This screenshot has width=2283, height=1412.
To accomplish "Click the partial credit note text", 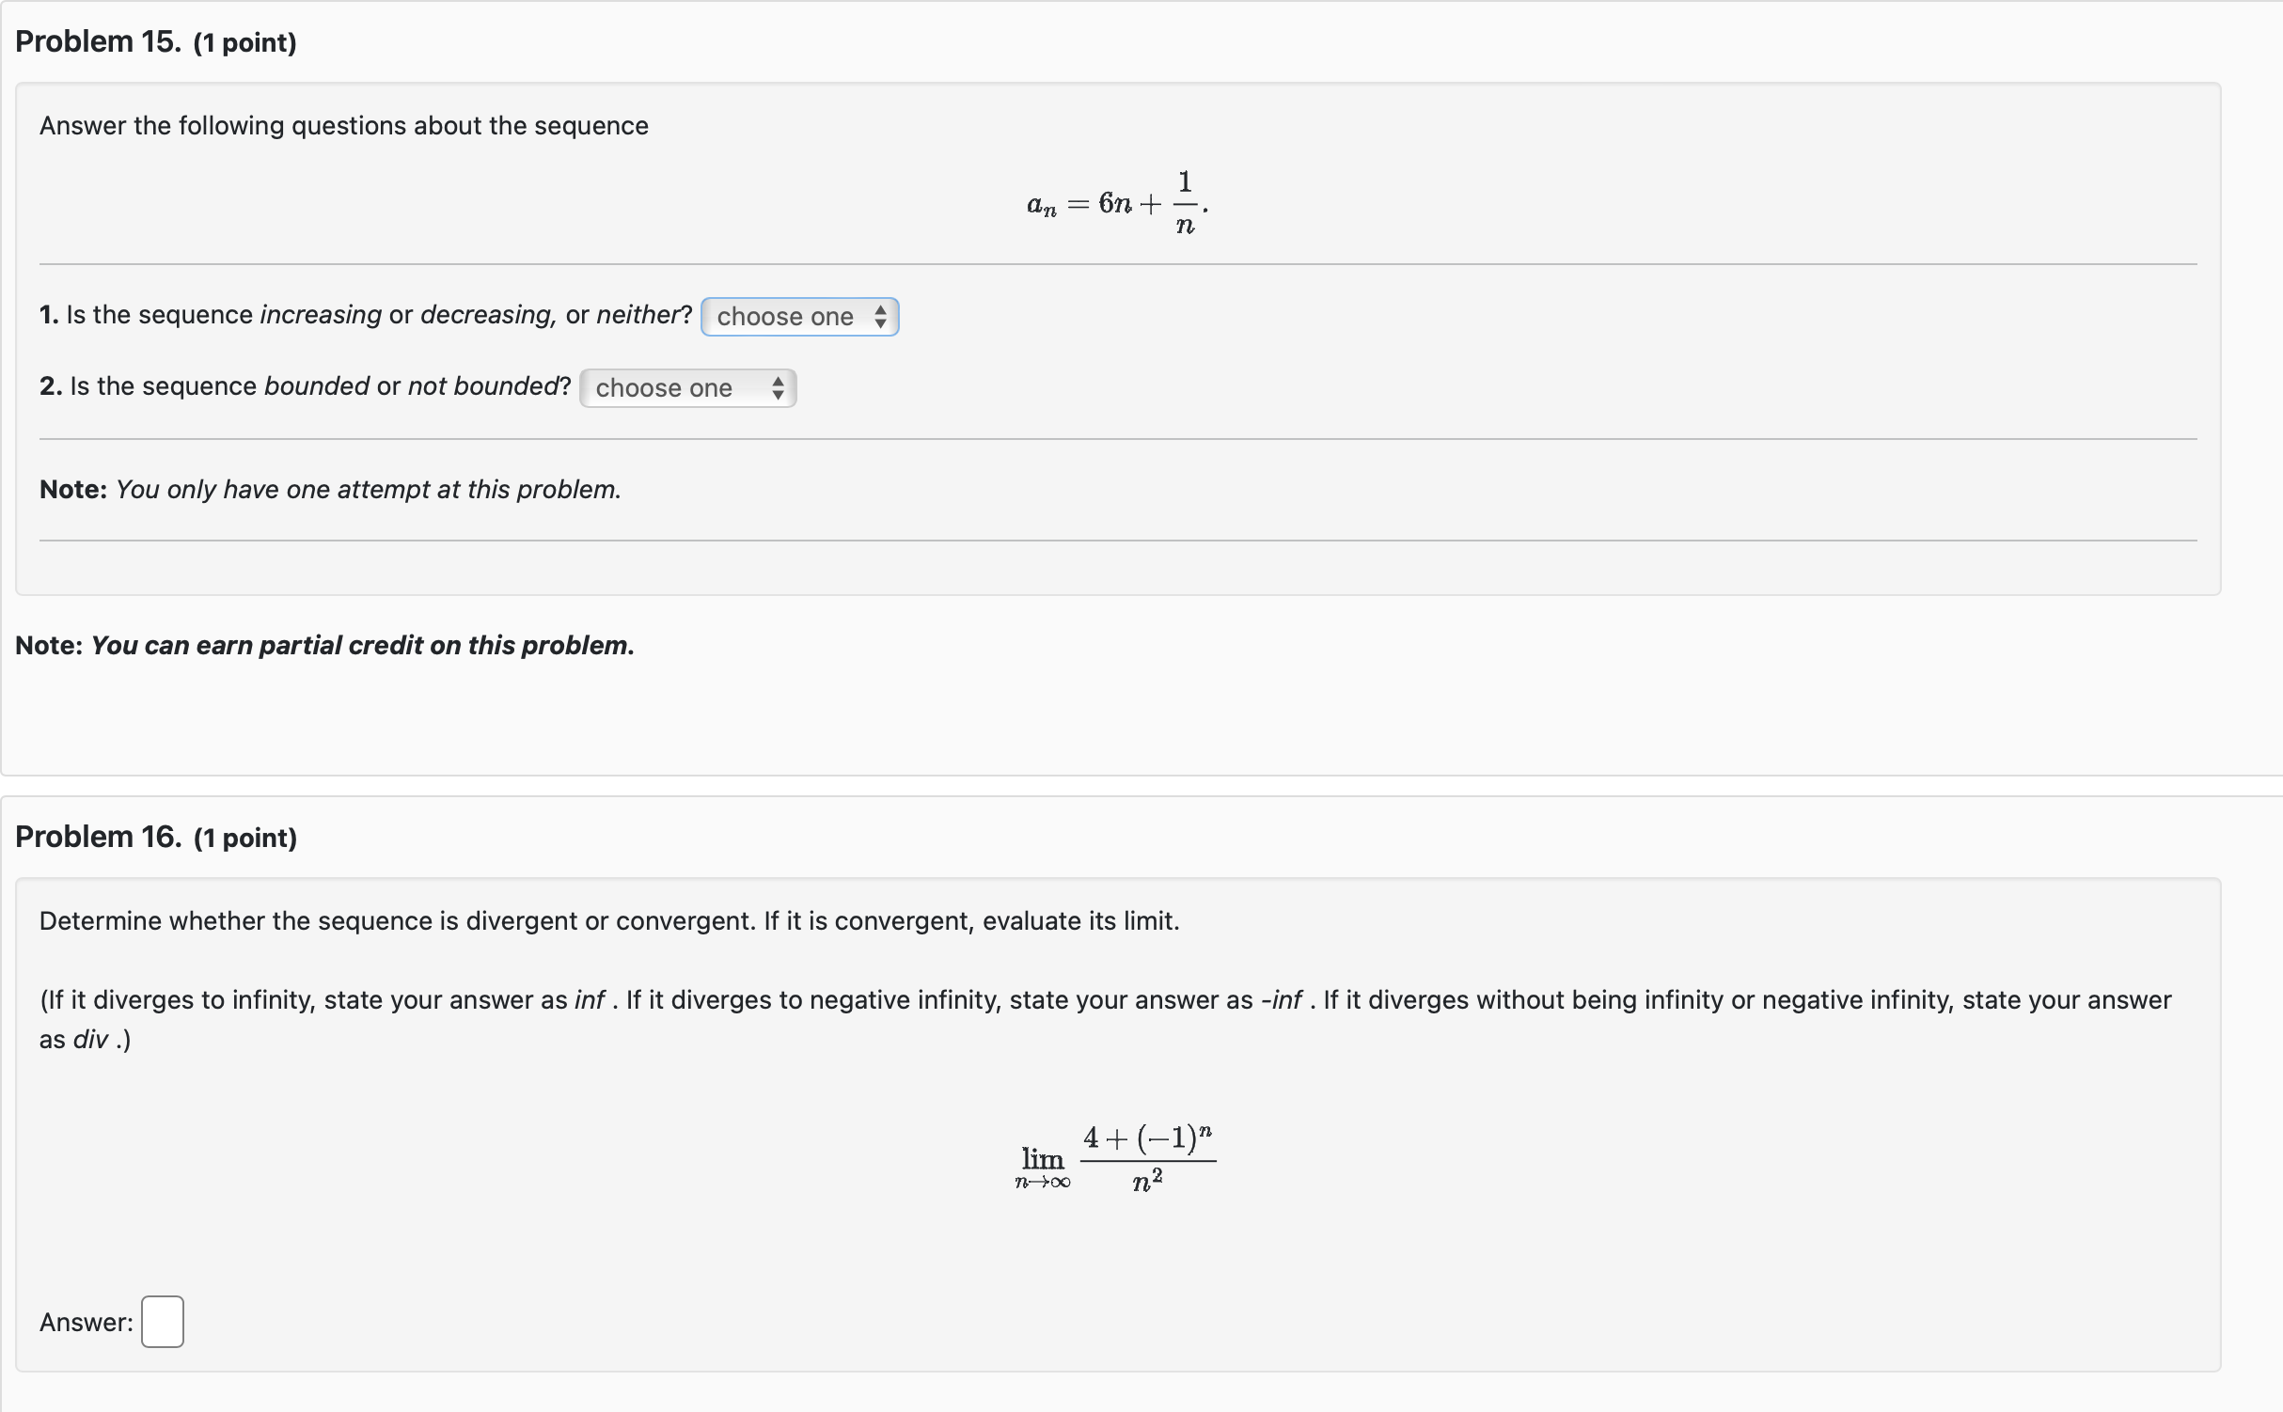I will point(324,645).
